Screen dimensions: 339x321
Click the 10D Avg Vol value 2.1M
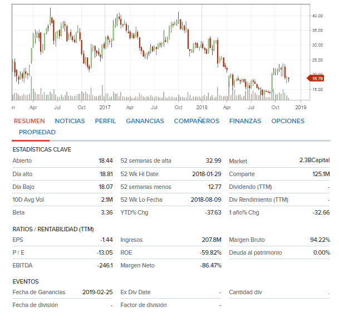[x=107, y=200]
